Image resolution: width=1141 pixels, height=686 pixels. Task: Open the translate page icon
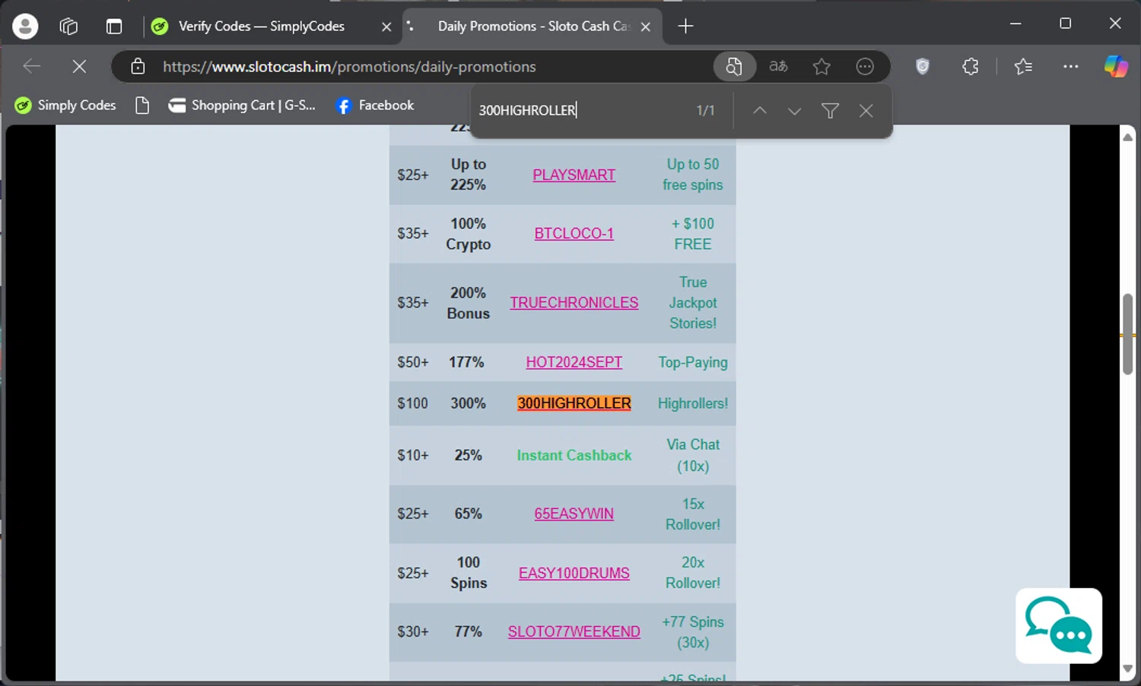(778, 67)
